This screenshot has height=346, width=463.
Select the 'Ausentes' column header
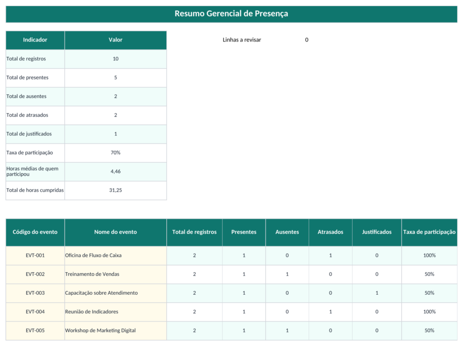[287, 232]
